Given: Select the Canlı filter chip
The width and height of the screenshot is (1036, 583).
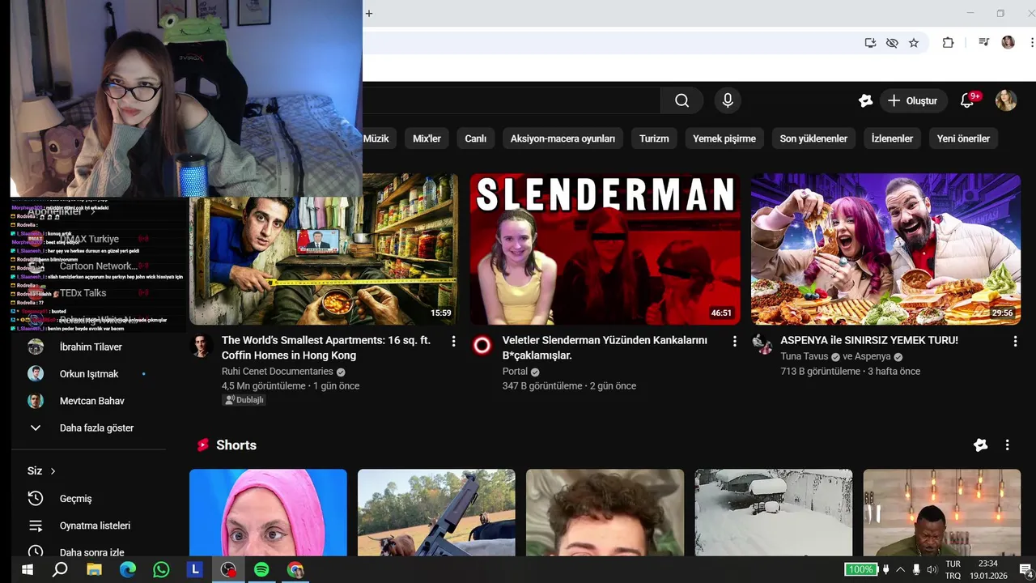Looking at the screenshot, I should click(476, 138).
